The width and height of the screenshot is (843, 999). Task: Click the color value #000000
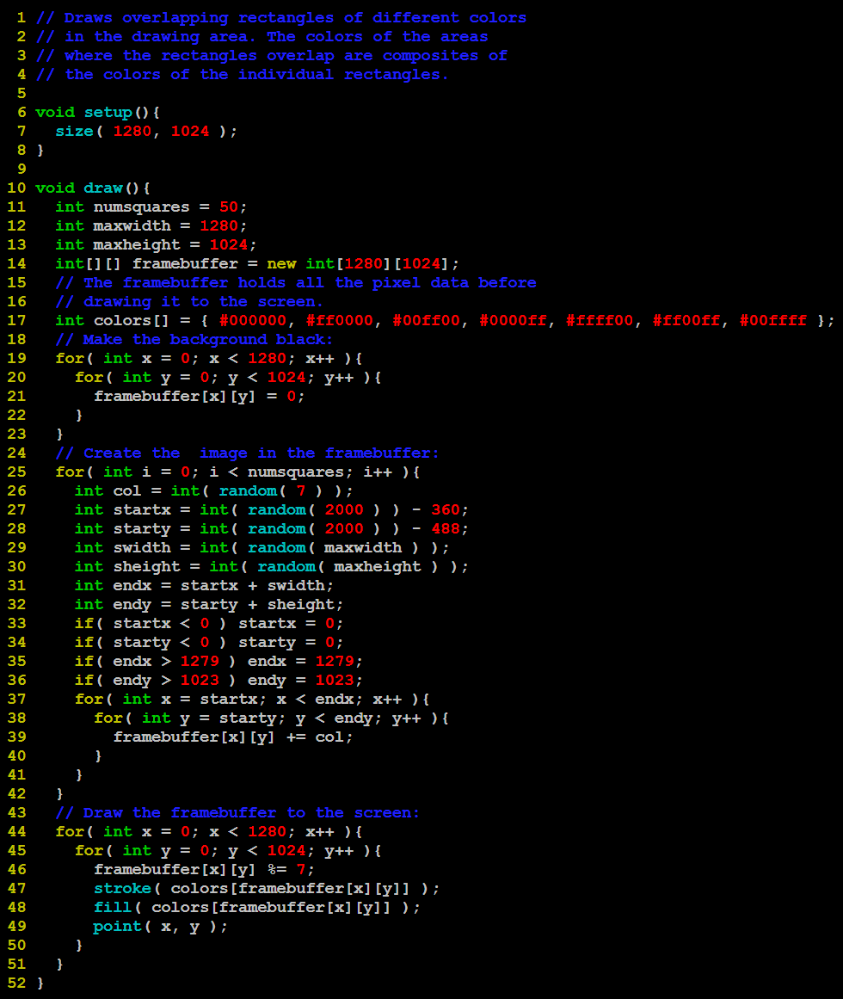(253, 320)
